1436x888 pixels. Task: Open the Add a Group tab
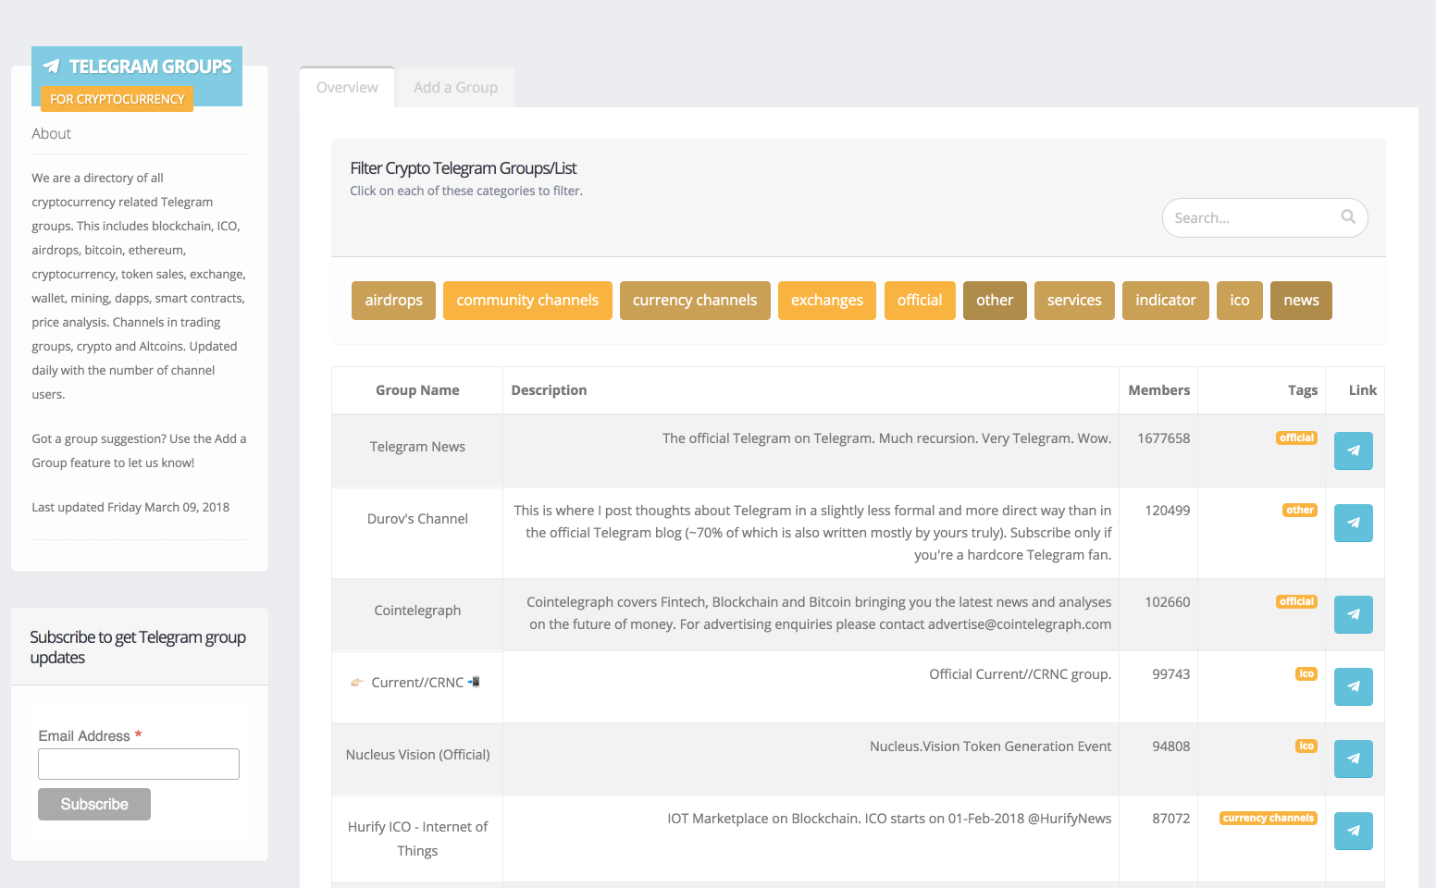point(455,87)
